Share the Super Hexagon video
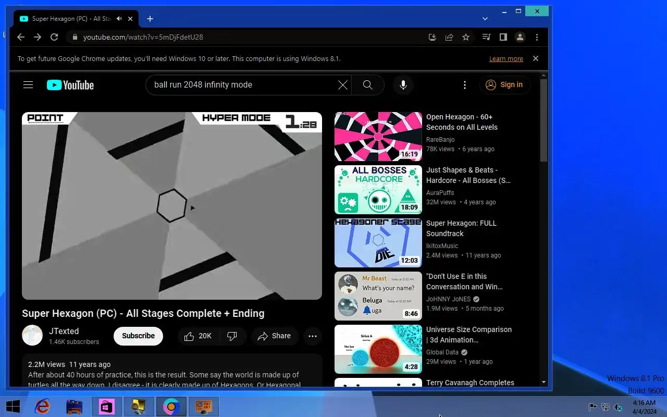The image size is (667, 417). pyautogui.click(x=275, y=336)
